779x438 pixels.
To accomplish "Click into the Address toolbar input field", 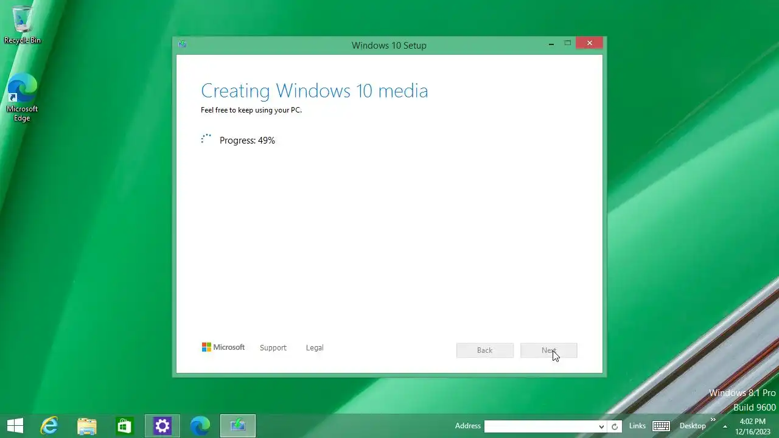I will pos(540,426).
